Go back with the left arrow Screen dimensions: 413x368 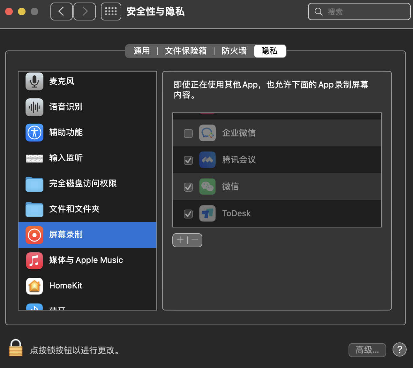click(62, 11)
